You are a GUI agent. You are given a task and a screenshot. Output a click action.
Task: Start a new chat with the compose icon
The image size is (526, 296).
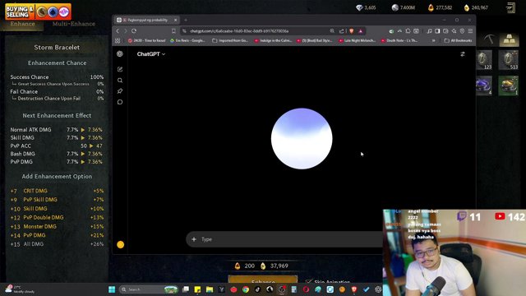pyautogui.click(x=120, y=69)
